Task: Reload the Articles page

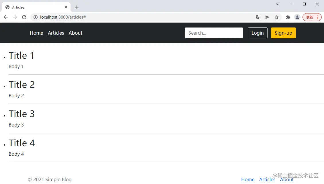Action: [x=24, y=17]
